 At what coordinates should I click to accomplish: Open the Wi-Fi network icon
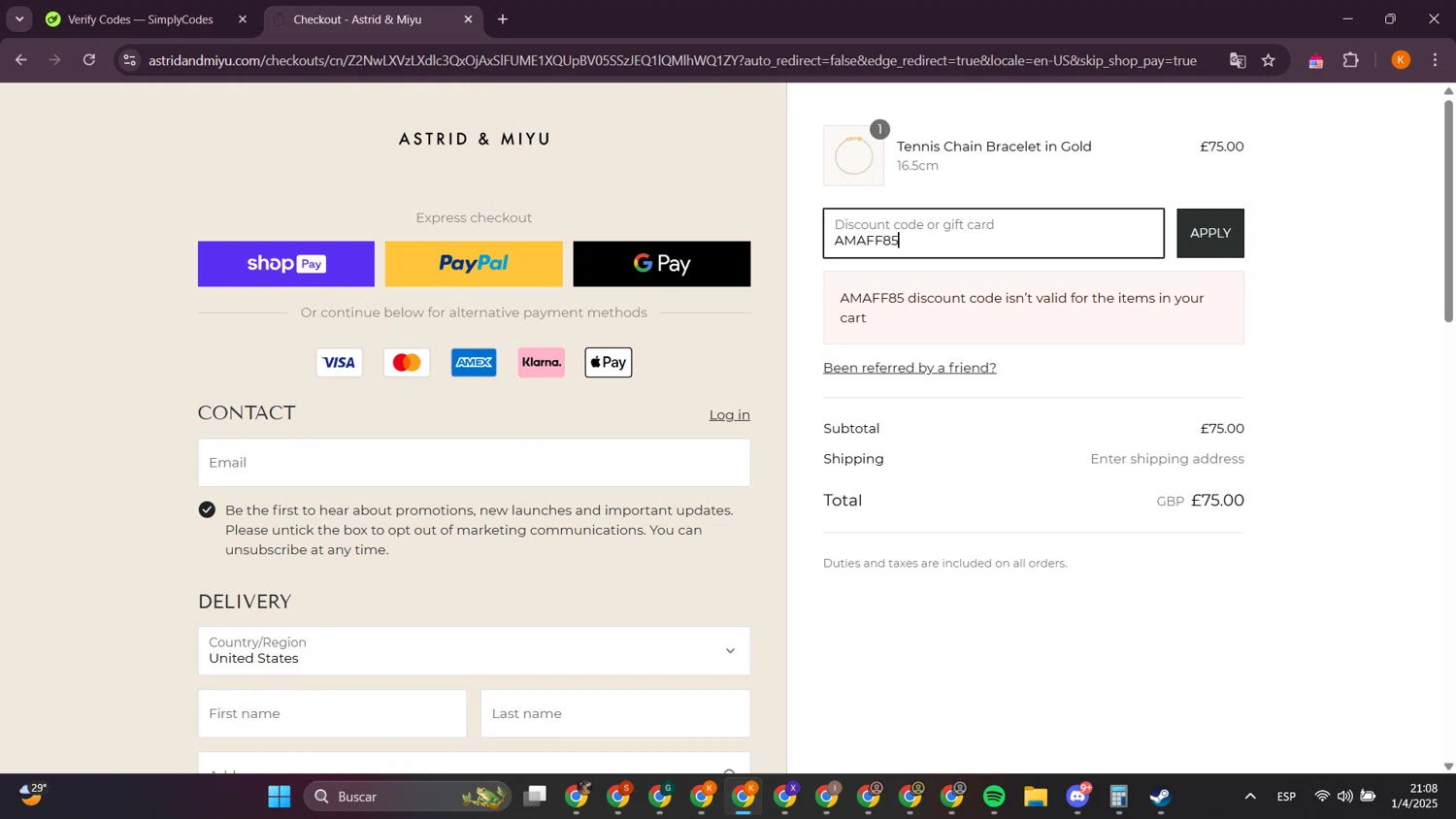1322,797
